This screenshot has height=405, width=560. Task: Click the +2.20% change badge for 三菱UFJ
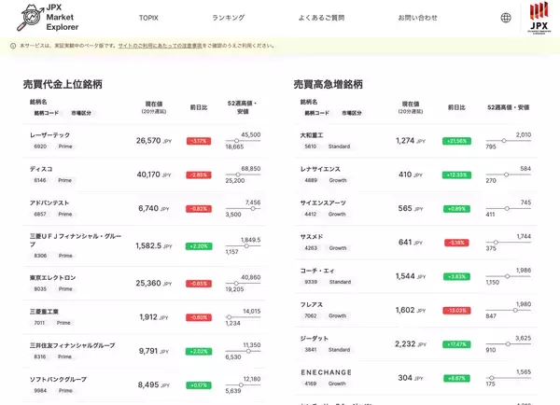pyautogui.click(x=199, y=246)
